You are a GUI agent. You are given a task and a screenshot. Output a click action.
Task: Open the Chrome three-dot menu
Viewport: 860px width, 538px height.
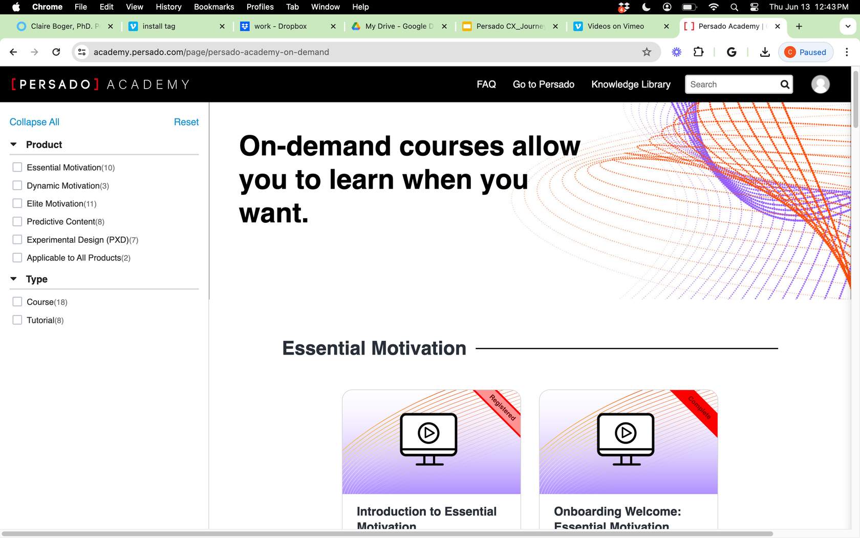click(847, 52)
